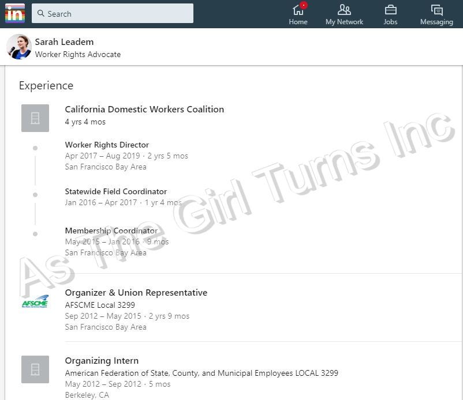463x400 pixels.
Task: Click the Worker Rights Advocate headline
Action: pos(78,55)
